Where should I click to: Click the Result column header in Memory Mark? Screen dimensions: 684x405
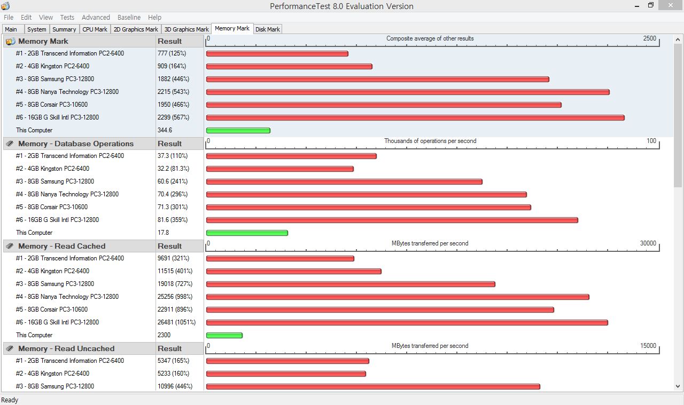[x=169, y=41]
